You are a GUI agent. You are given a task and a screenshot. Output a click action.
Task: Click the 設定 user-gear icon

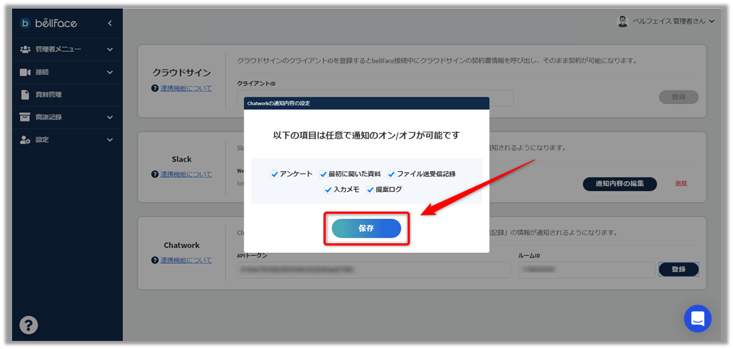pos(26,140)
